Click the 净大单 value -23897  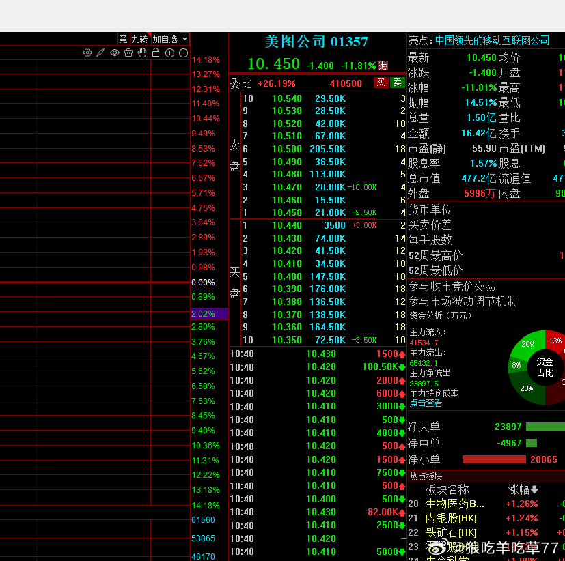pyautogui.click(x=506, y=427)
